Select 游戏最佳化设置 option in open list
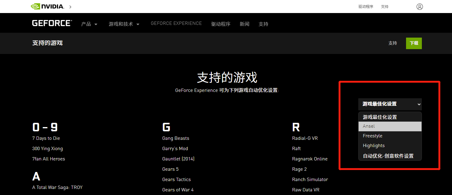Viewport: 452px width, 195px height. coord(390,117)
